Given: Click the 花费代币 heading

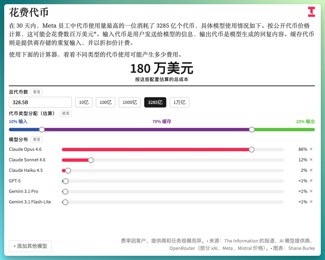Looking at the screenshot, I should (x=29, y=12).
